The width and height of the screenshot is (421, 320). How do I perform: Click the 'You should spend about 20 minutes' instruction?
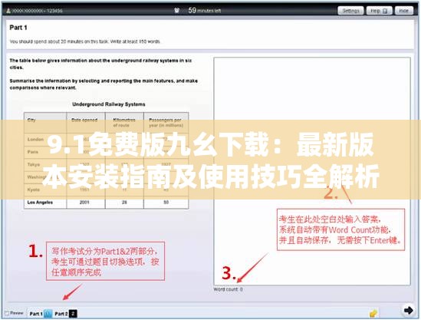coord(85,41)
